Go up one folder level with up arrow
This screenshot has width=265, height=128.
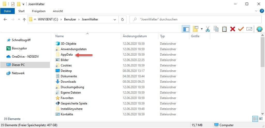click(x=24, y=19)
